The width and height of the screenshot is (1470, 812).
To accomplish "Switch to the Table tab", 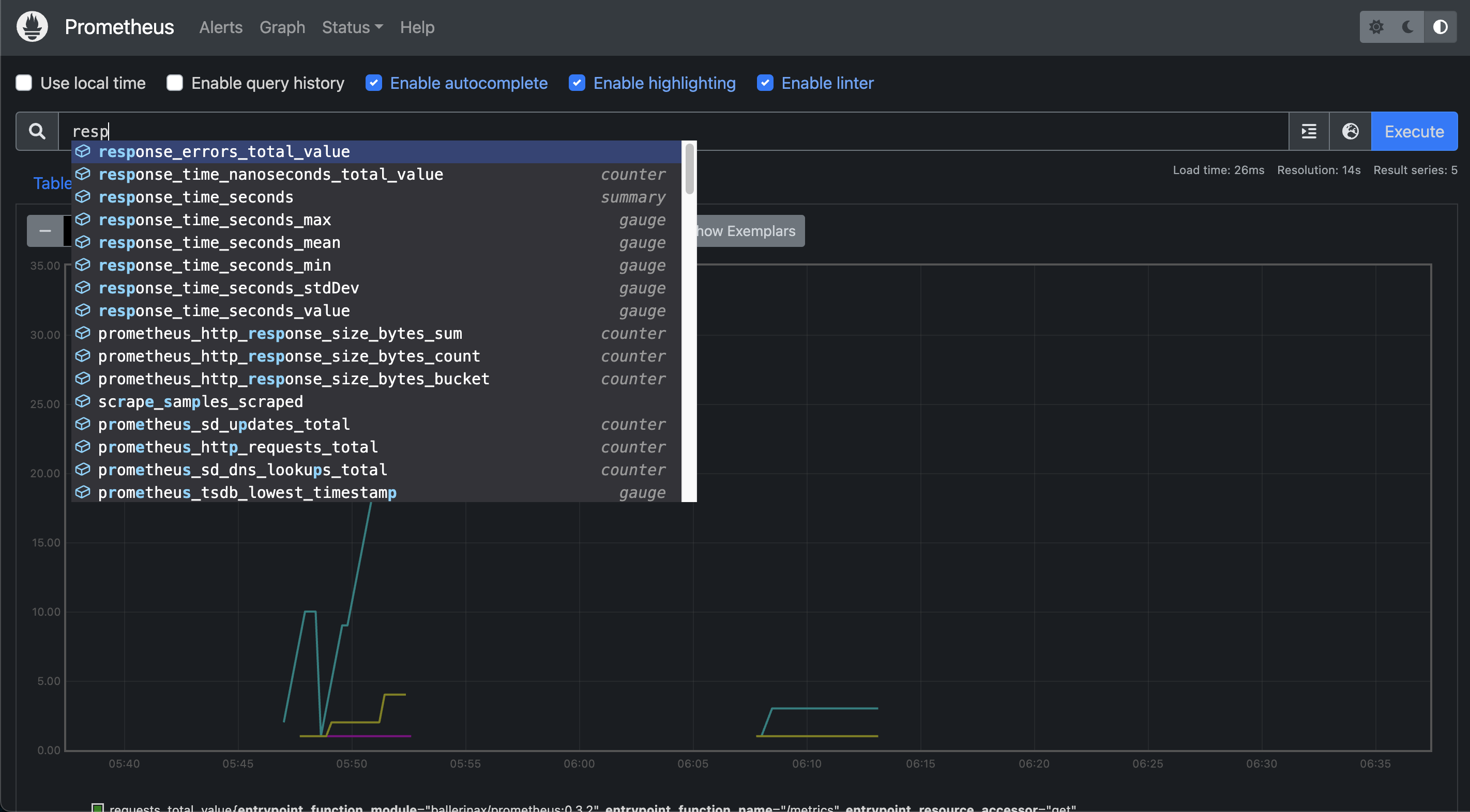I will click(53, 183).
